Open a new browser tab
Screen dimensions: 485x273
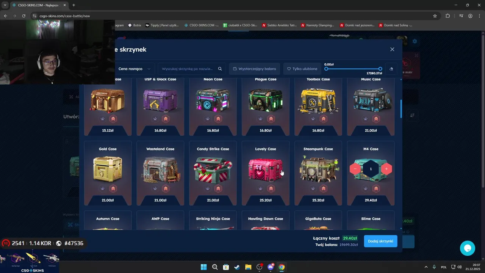(x=74, y=5)
